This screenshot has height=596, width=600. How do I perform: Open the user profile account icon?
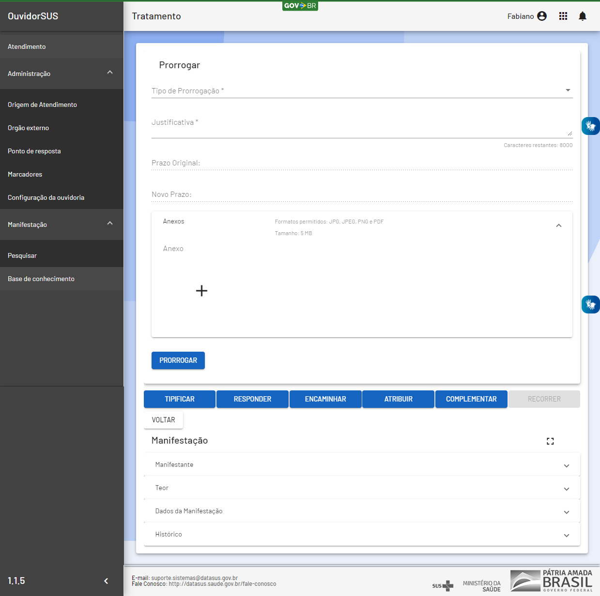click(542, 16)
